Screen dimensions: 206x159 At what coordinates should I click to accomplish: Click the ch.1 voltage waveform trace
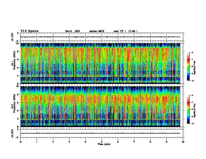click(x=100, y=37)
